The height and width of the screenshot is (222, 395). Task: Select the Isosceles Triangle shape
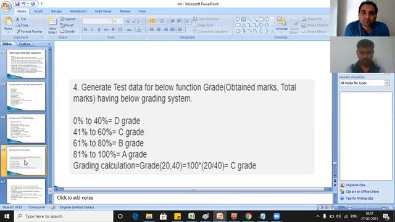(x=244, y=25)
